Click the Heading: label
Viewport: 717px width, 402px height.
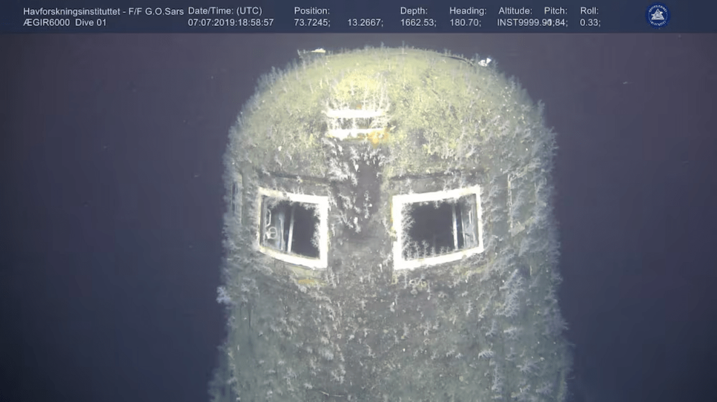point(467,11)
